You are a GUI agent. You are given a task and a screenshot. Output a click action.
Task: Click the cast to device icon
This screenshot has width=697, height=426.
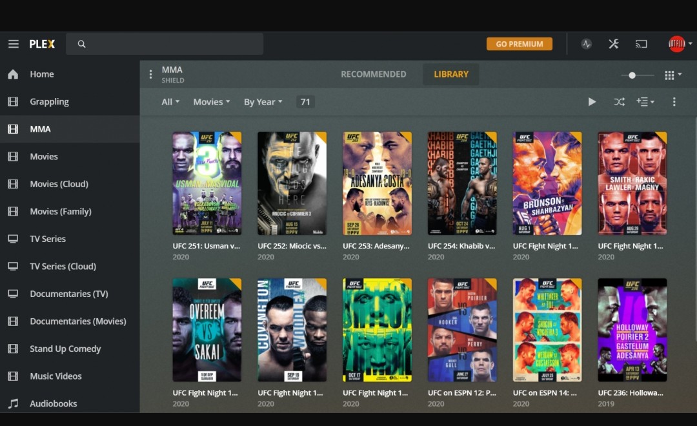coord(641,44)
